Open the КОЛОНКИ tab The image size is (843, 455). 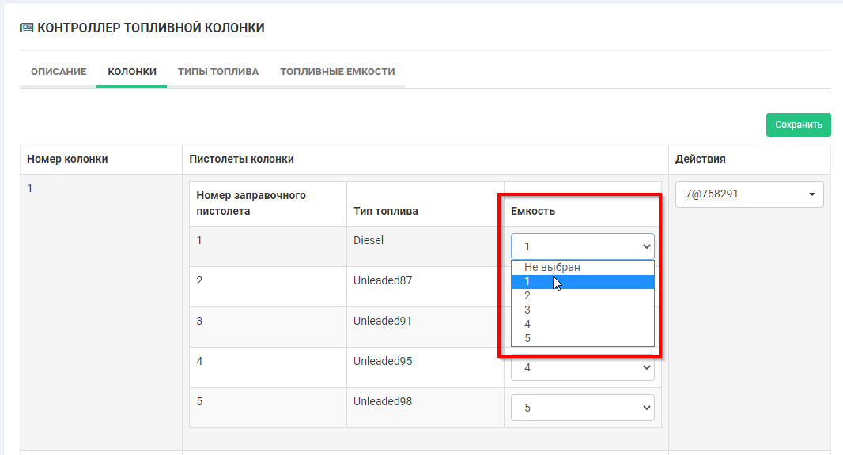[131, 72]
